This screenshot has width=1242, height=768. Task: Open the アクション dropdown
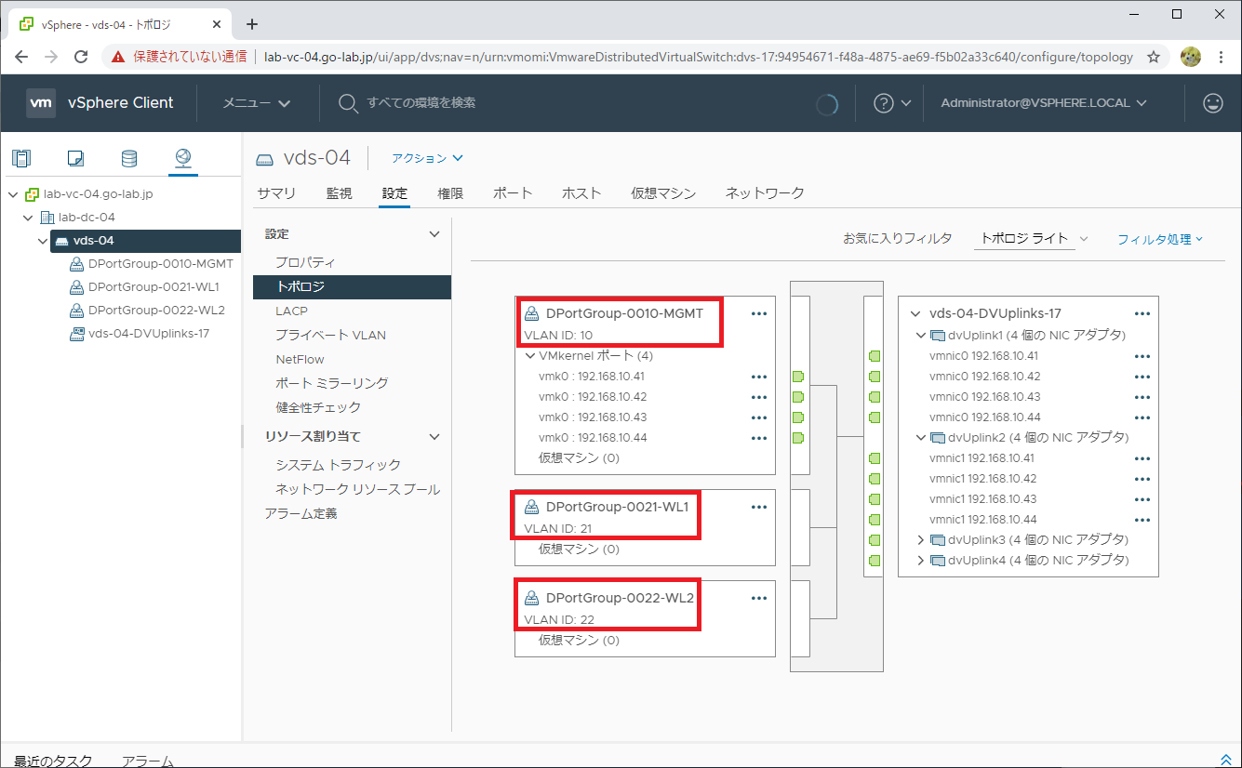click(x=427, y=159)
